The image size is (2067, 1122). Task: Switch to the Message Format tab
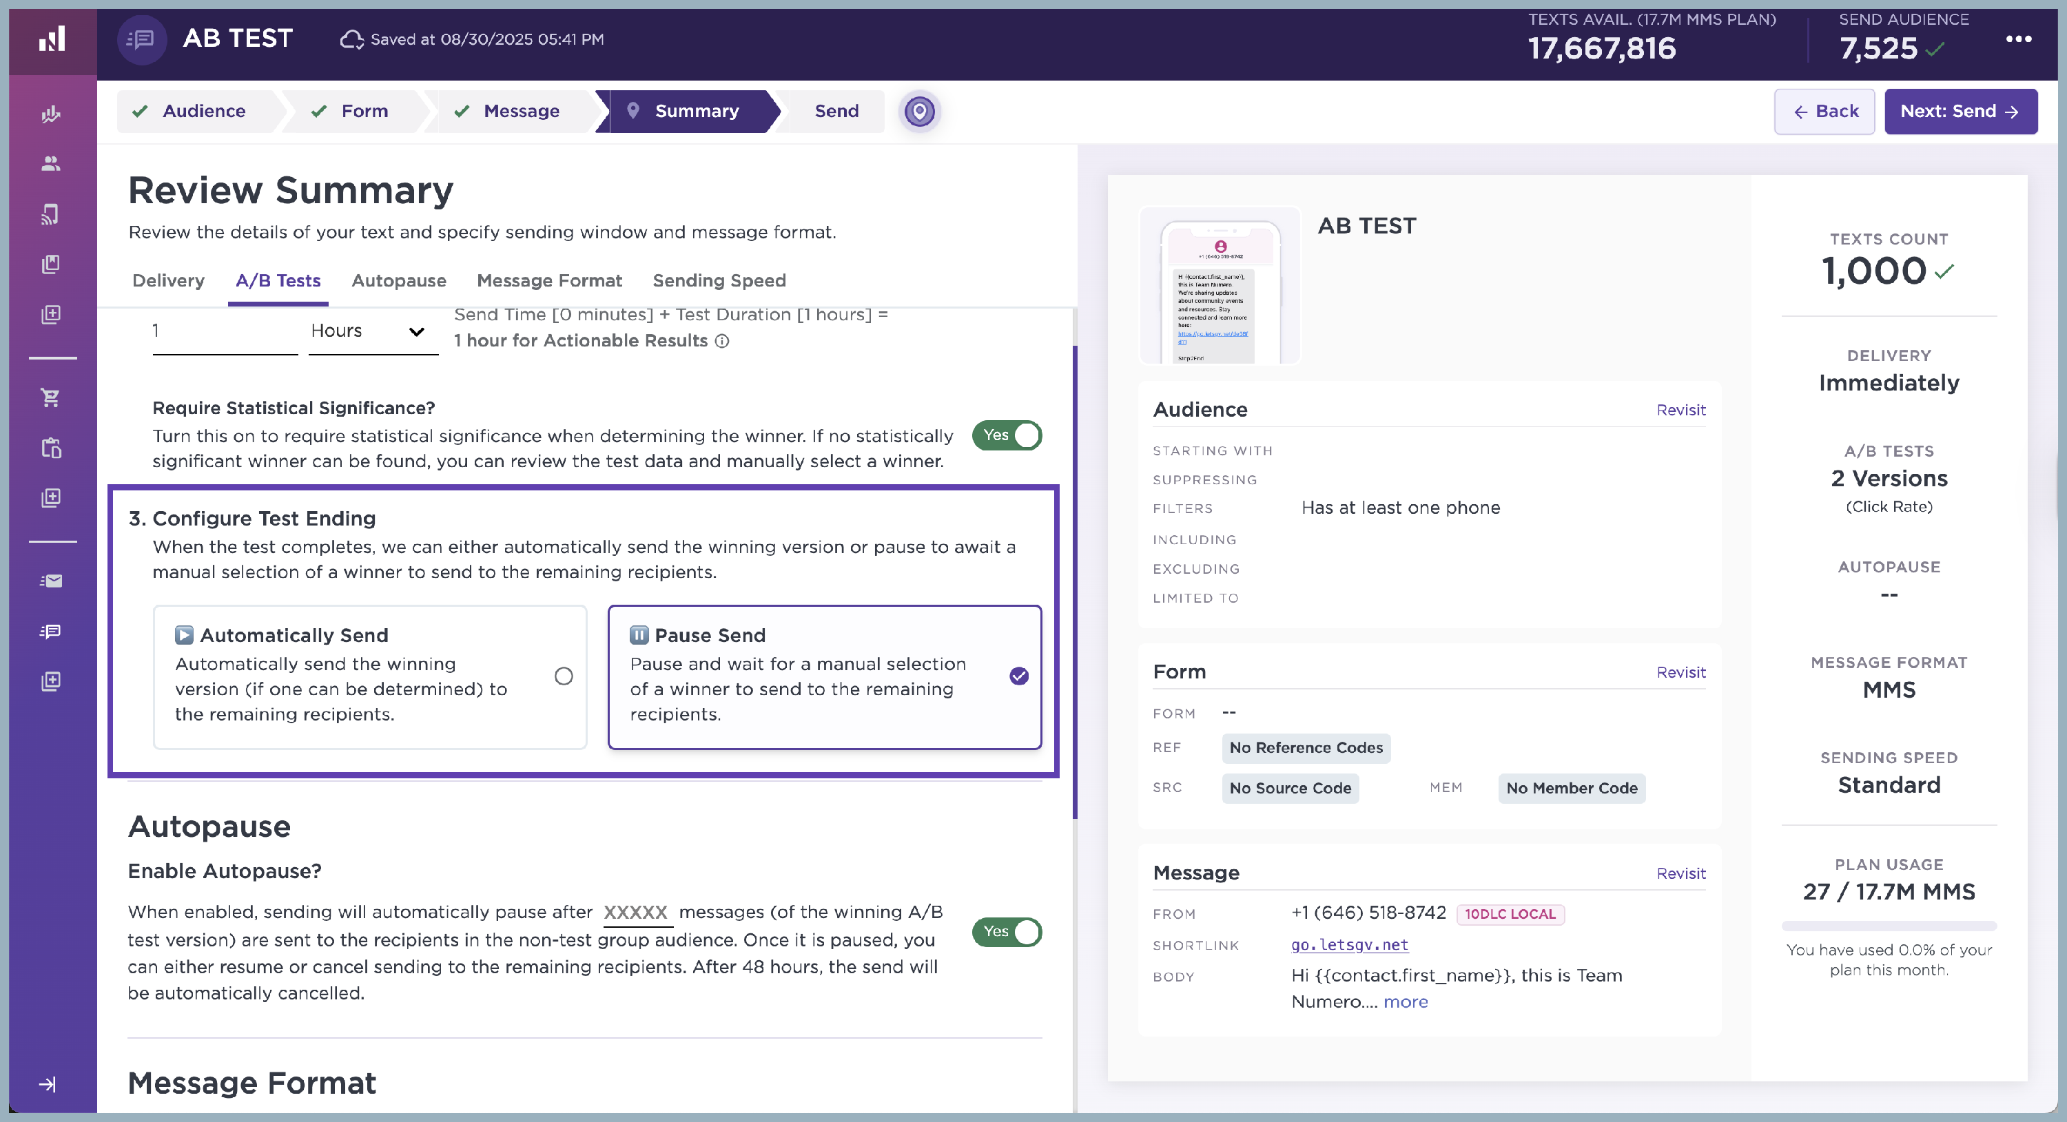click(x=549, y=281)
